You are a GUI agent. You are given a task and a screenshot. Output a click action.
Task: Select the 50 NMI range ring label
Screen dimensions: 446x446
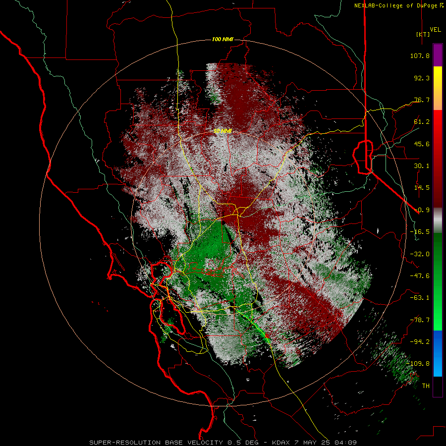click(x=223, y=131)
